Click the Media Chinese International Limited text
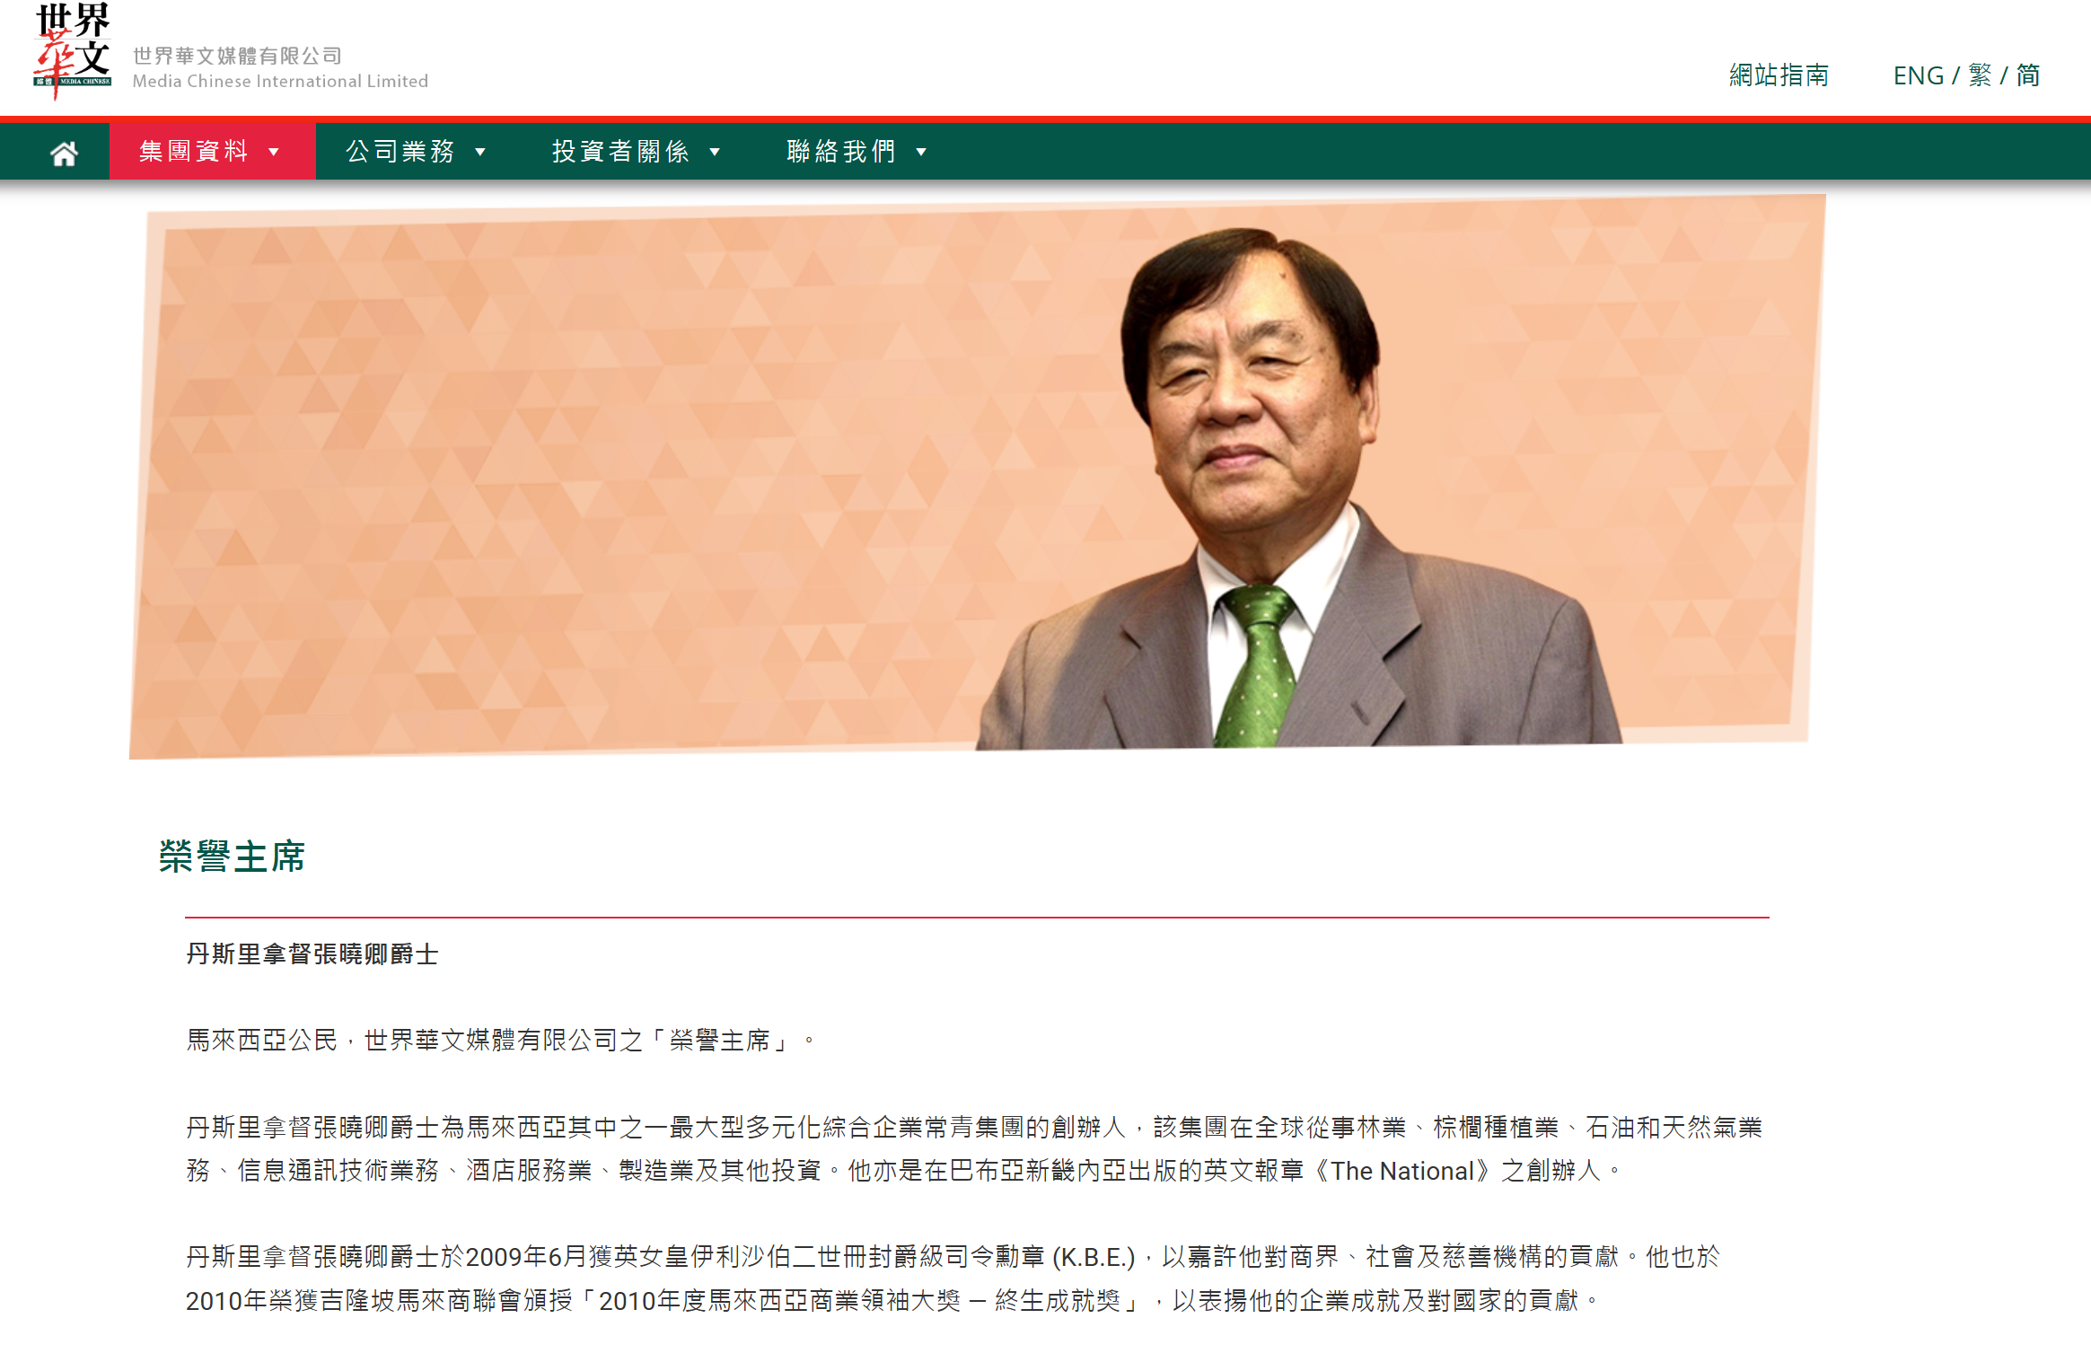Image resolution: width=2091 pixels, height=1371 pixels. pyautogui.click(x=280, y=82)
